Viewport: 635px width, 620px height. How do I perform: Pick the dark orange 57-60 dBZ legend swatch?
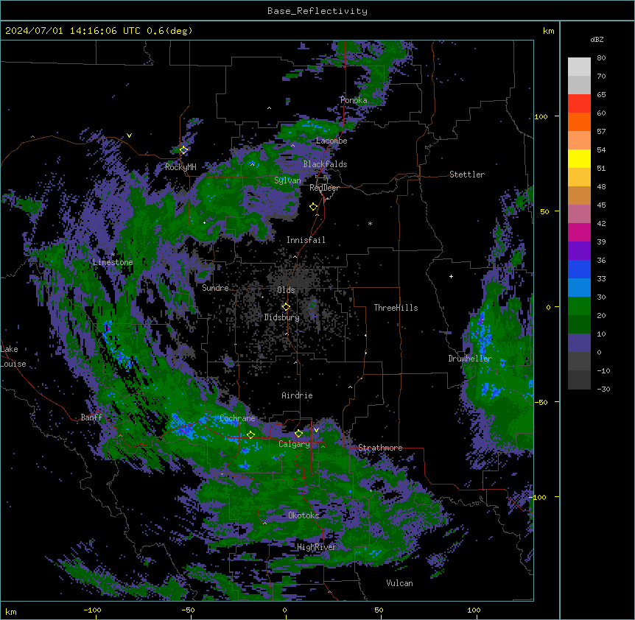pyautogui.click(x=579, y=121)
